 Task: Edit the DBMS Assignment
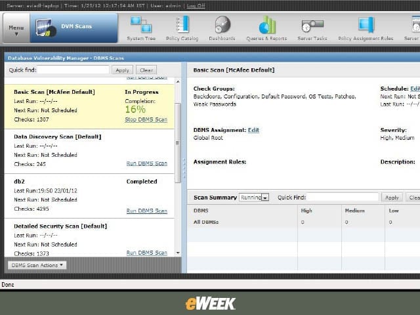[253, 130]
